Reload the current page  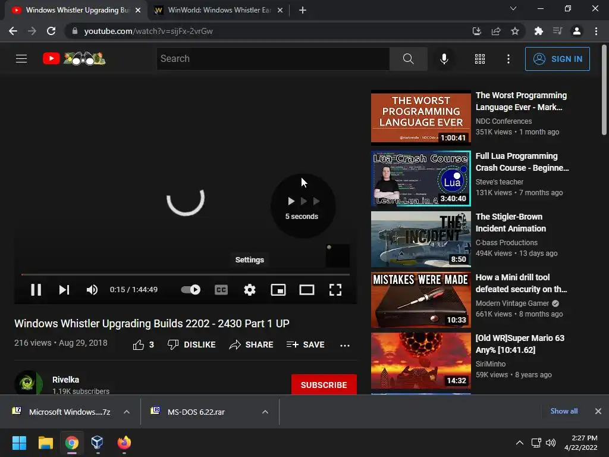[51, 31]
